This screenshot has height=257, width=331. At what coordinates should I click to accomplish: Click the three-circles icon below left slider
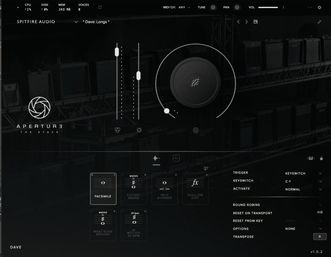pos(118,130)
